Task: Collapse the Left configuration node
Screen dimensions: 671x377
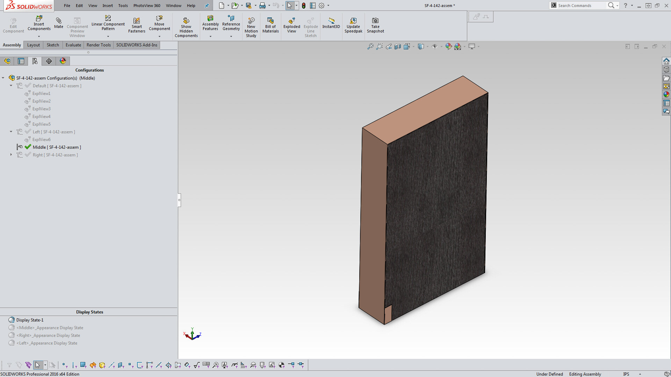Action: (x=11, y=132)
